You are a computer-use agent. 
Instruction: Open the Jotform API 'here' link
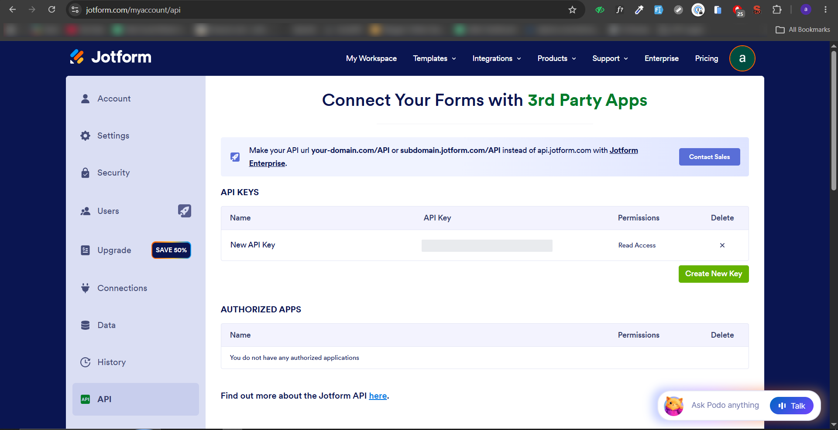[x=378, y=396]
